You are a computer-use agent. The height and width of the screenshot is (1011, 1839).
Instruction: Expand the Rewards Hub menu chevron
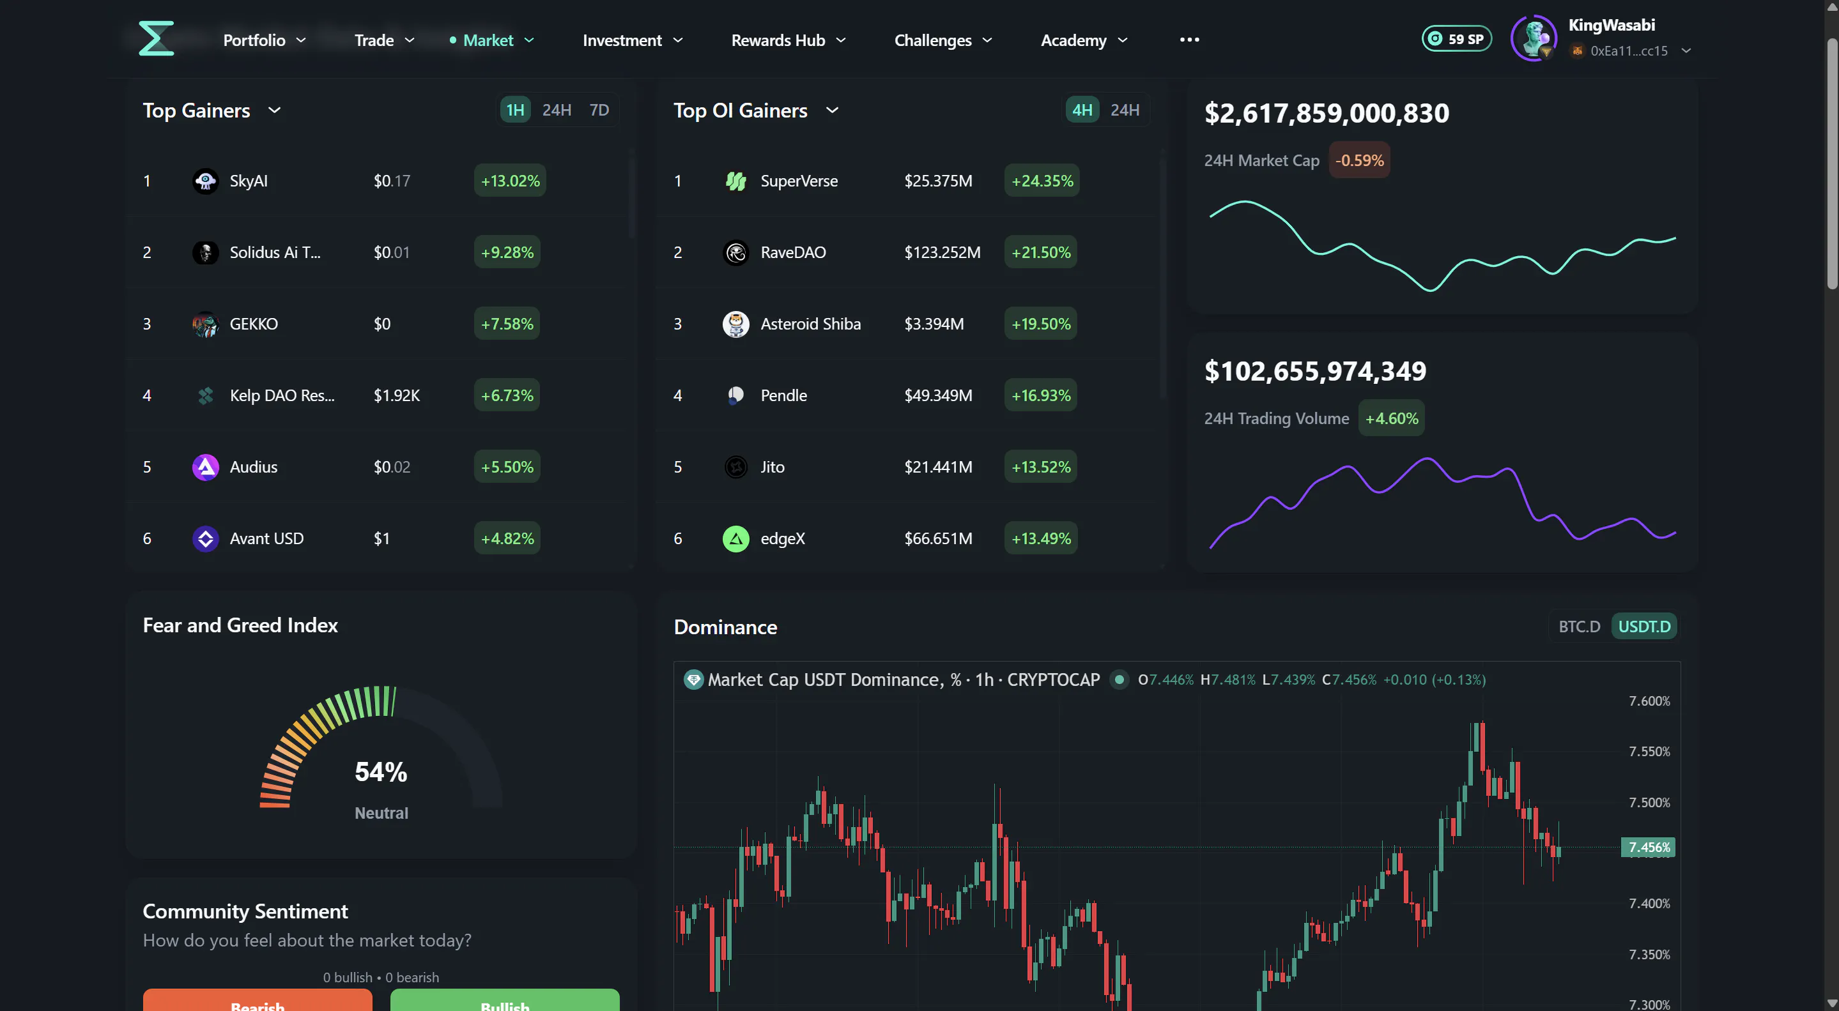pos(841,40)
